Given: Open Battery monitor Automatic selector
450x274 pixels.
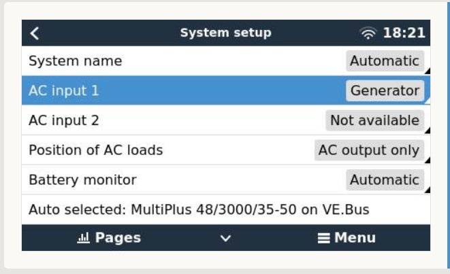Looking at the screenshot, I should [385, 180].
